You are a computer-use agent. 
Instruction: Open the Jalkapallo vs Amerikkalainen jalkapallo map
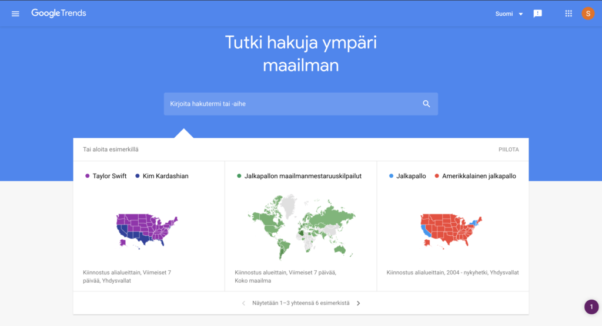click(451, 230)
